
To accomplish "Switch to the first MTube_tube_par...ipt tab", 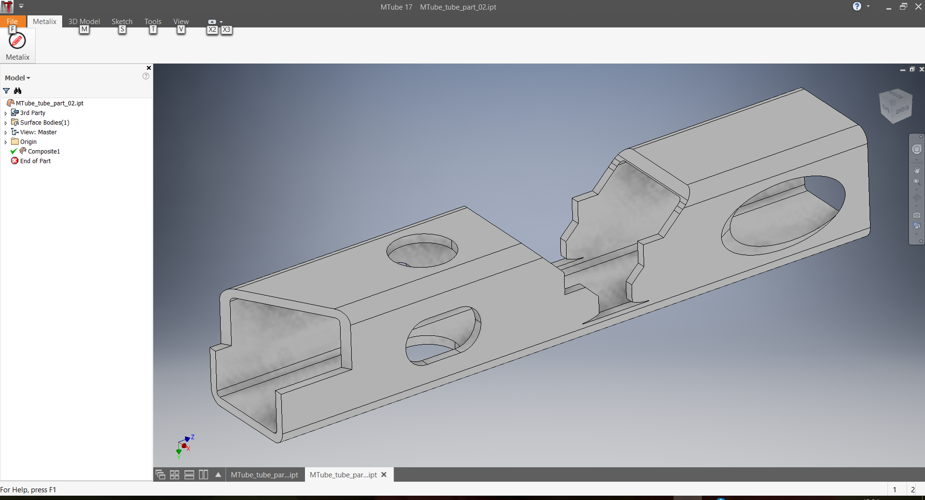I will 264,475.
